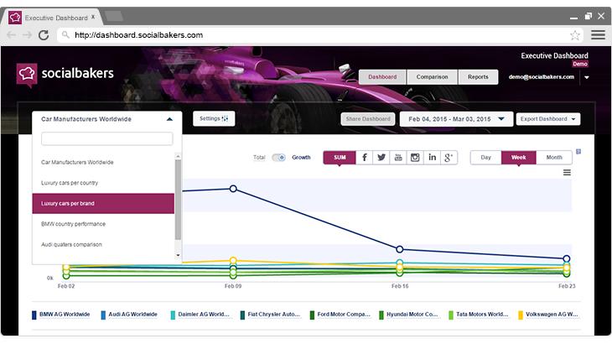This screenshot has width=612, height=354.
Task: Click BMW data point at Feb 23
Action: coord(567,258)
